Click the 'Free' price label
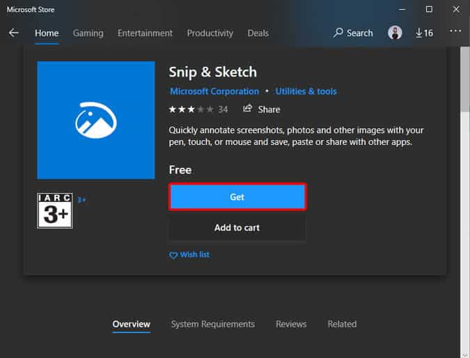This screenshot has width=470, height=358. pyautogui.click(x=180, y=170)
